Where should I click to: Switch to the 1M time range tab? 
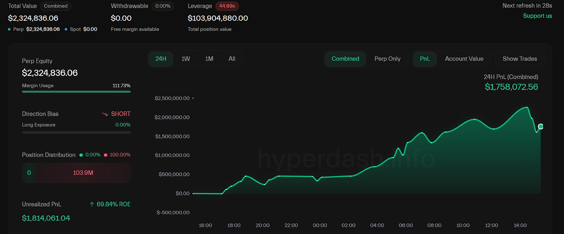209,59
